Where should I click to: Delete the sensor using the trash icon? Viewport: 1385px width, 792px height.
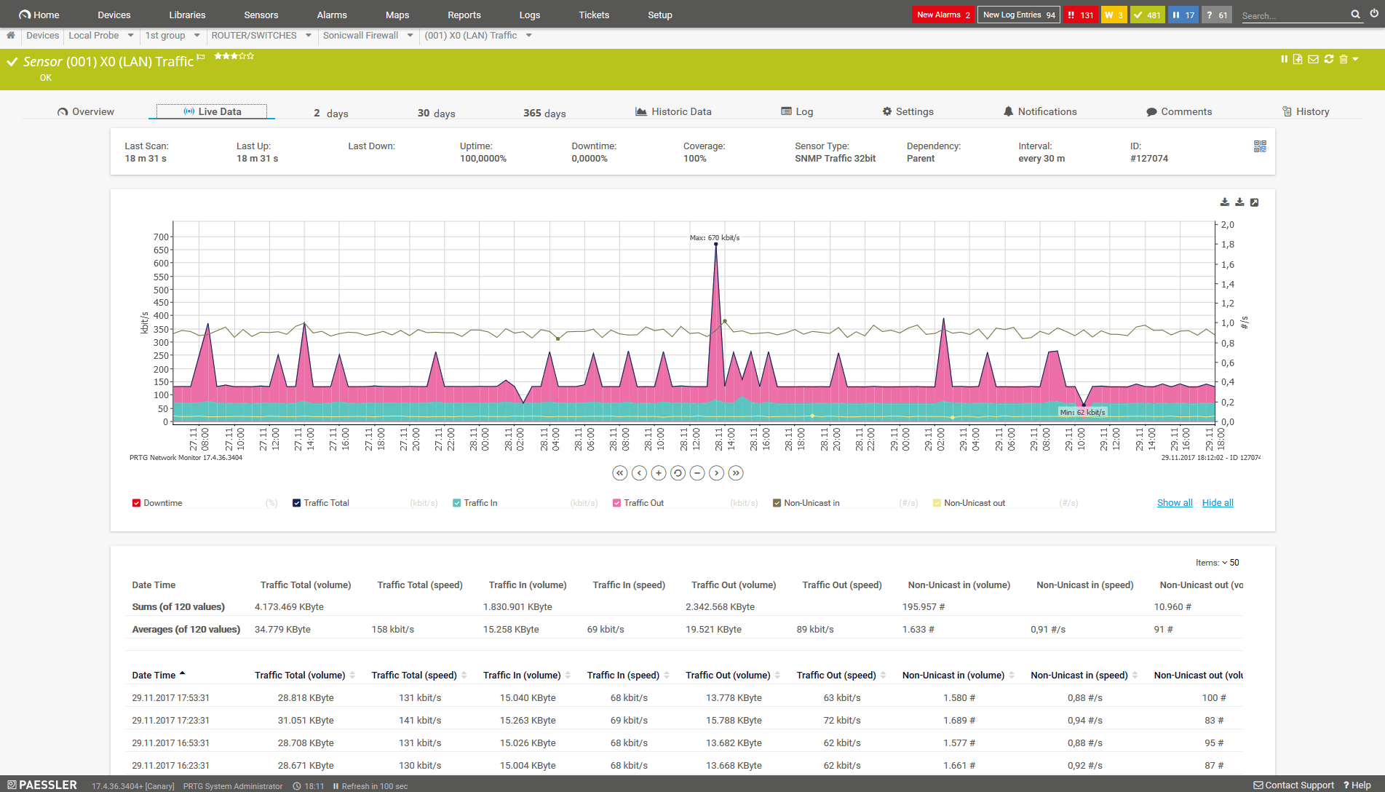coord(1344,59)
